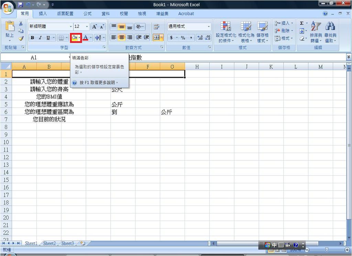Click the zoom in plus button
This screenshot has width=352, height=256.
(x=347, y=250)
